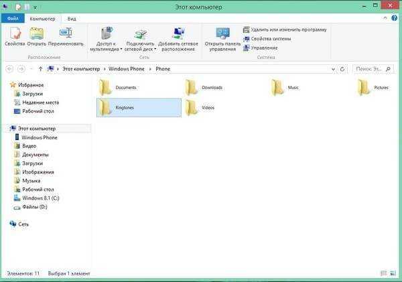Click Windows 8.1 (C:) drive
The image size is (402, 282).
pos(40,198)
